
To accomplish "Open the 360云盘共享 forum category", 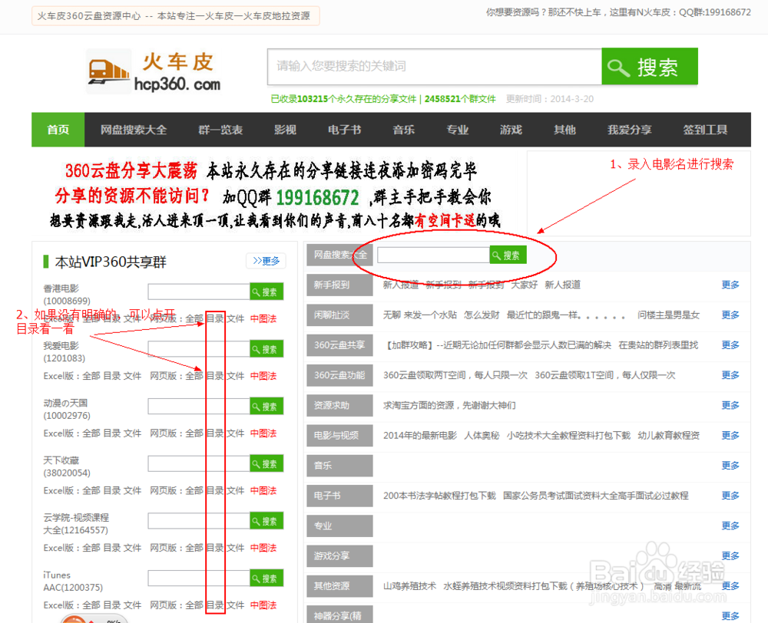I will 339,345.
